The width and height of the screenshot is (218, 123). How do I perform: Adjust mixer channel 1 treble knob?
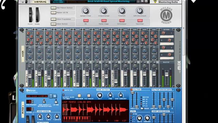(30, 51)
